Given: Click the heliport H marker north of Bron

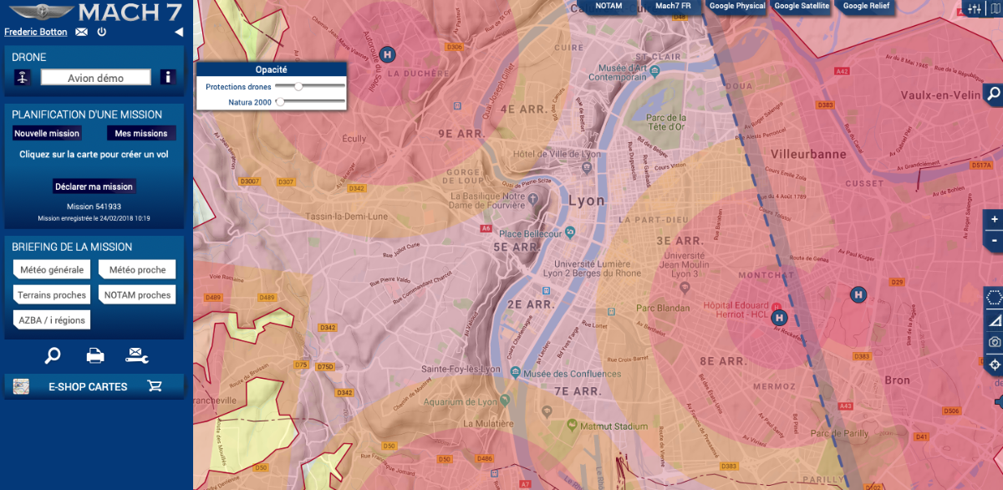Looking at the screenshot, I should click(858, 294).
